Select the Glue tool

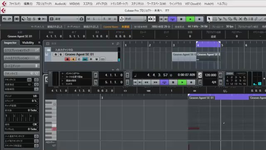[225, 19]
